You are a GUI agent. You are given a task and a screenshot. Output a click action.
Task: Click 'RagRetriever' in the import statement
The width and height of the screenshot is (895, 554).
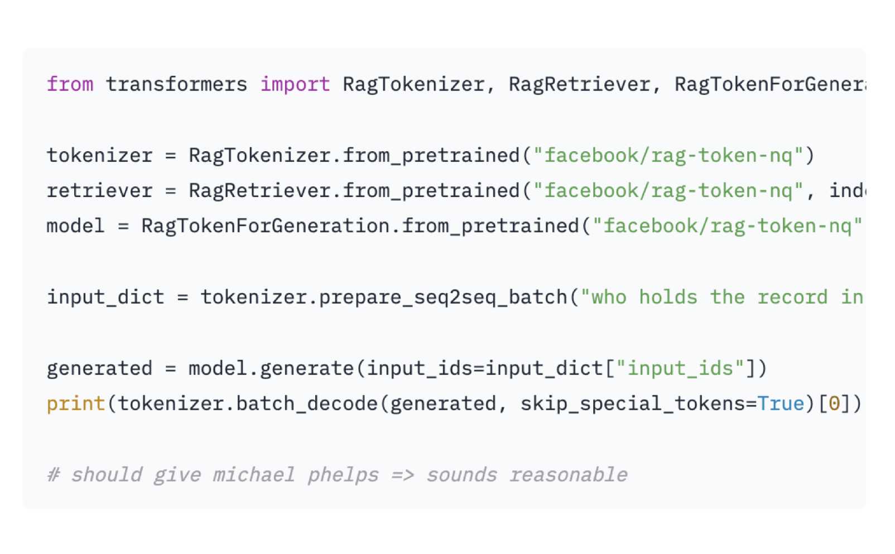click(579, 84)
